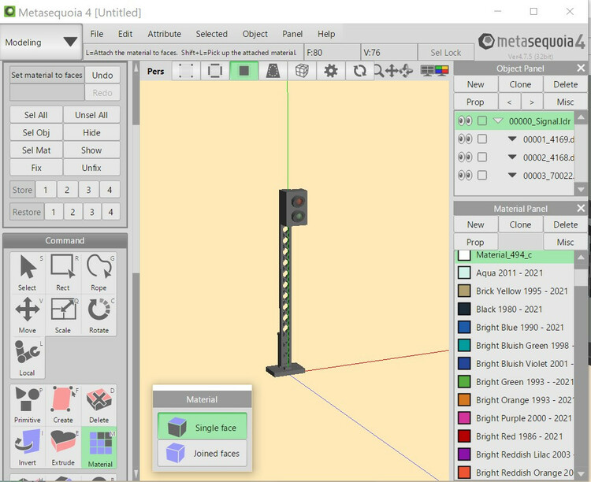Check lock box of 00003_70022 object
The height and width of the screenshot is (482, 591).
pyautogui.click(x=482, y=176)
